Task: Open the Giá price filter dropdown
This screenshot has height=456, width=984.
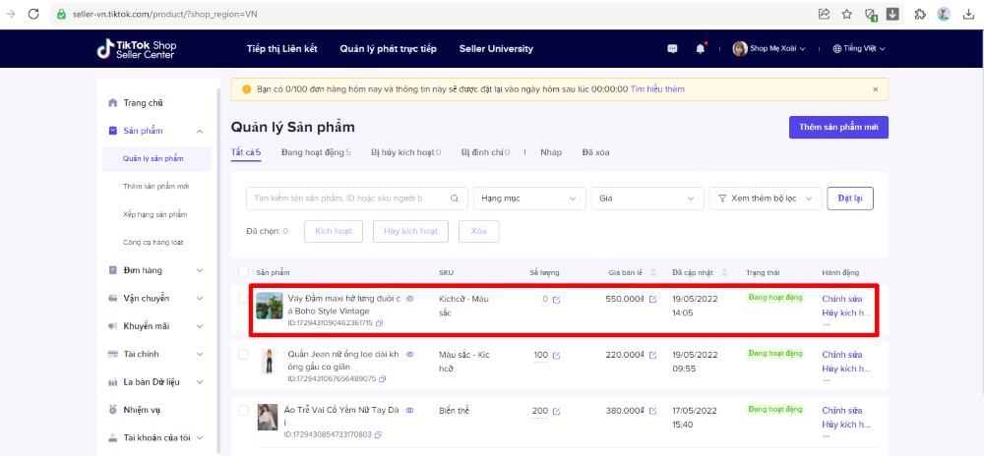Action: pyautogui.click(x=646, y=198)
